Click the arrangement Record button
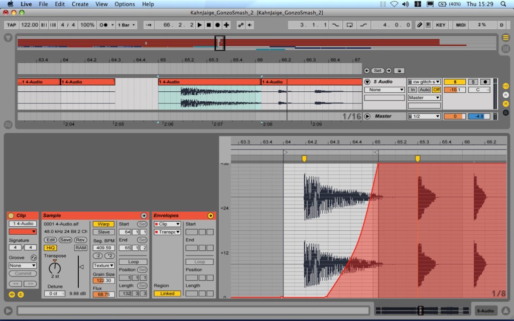This screenshot has width=514, height=321. pyautogui.click(x=217, y=25)
